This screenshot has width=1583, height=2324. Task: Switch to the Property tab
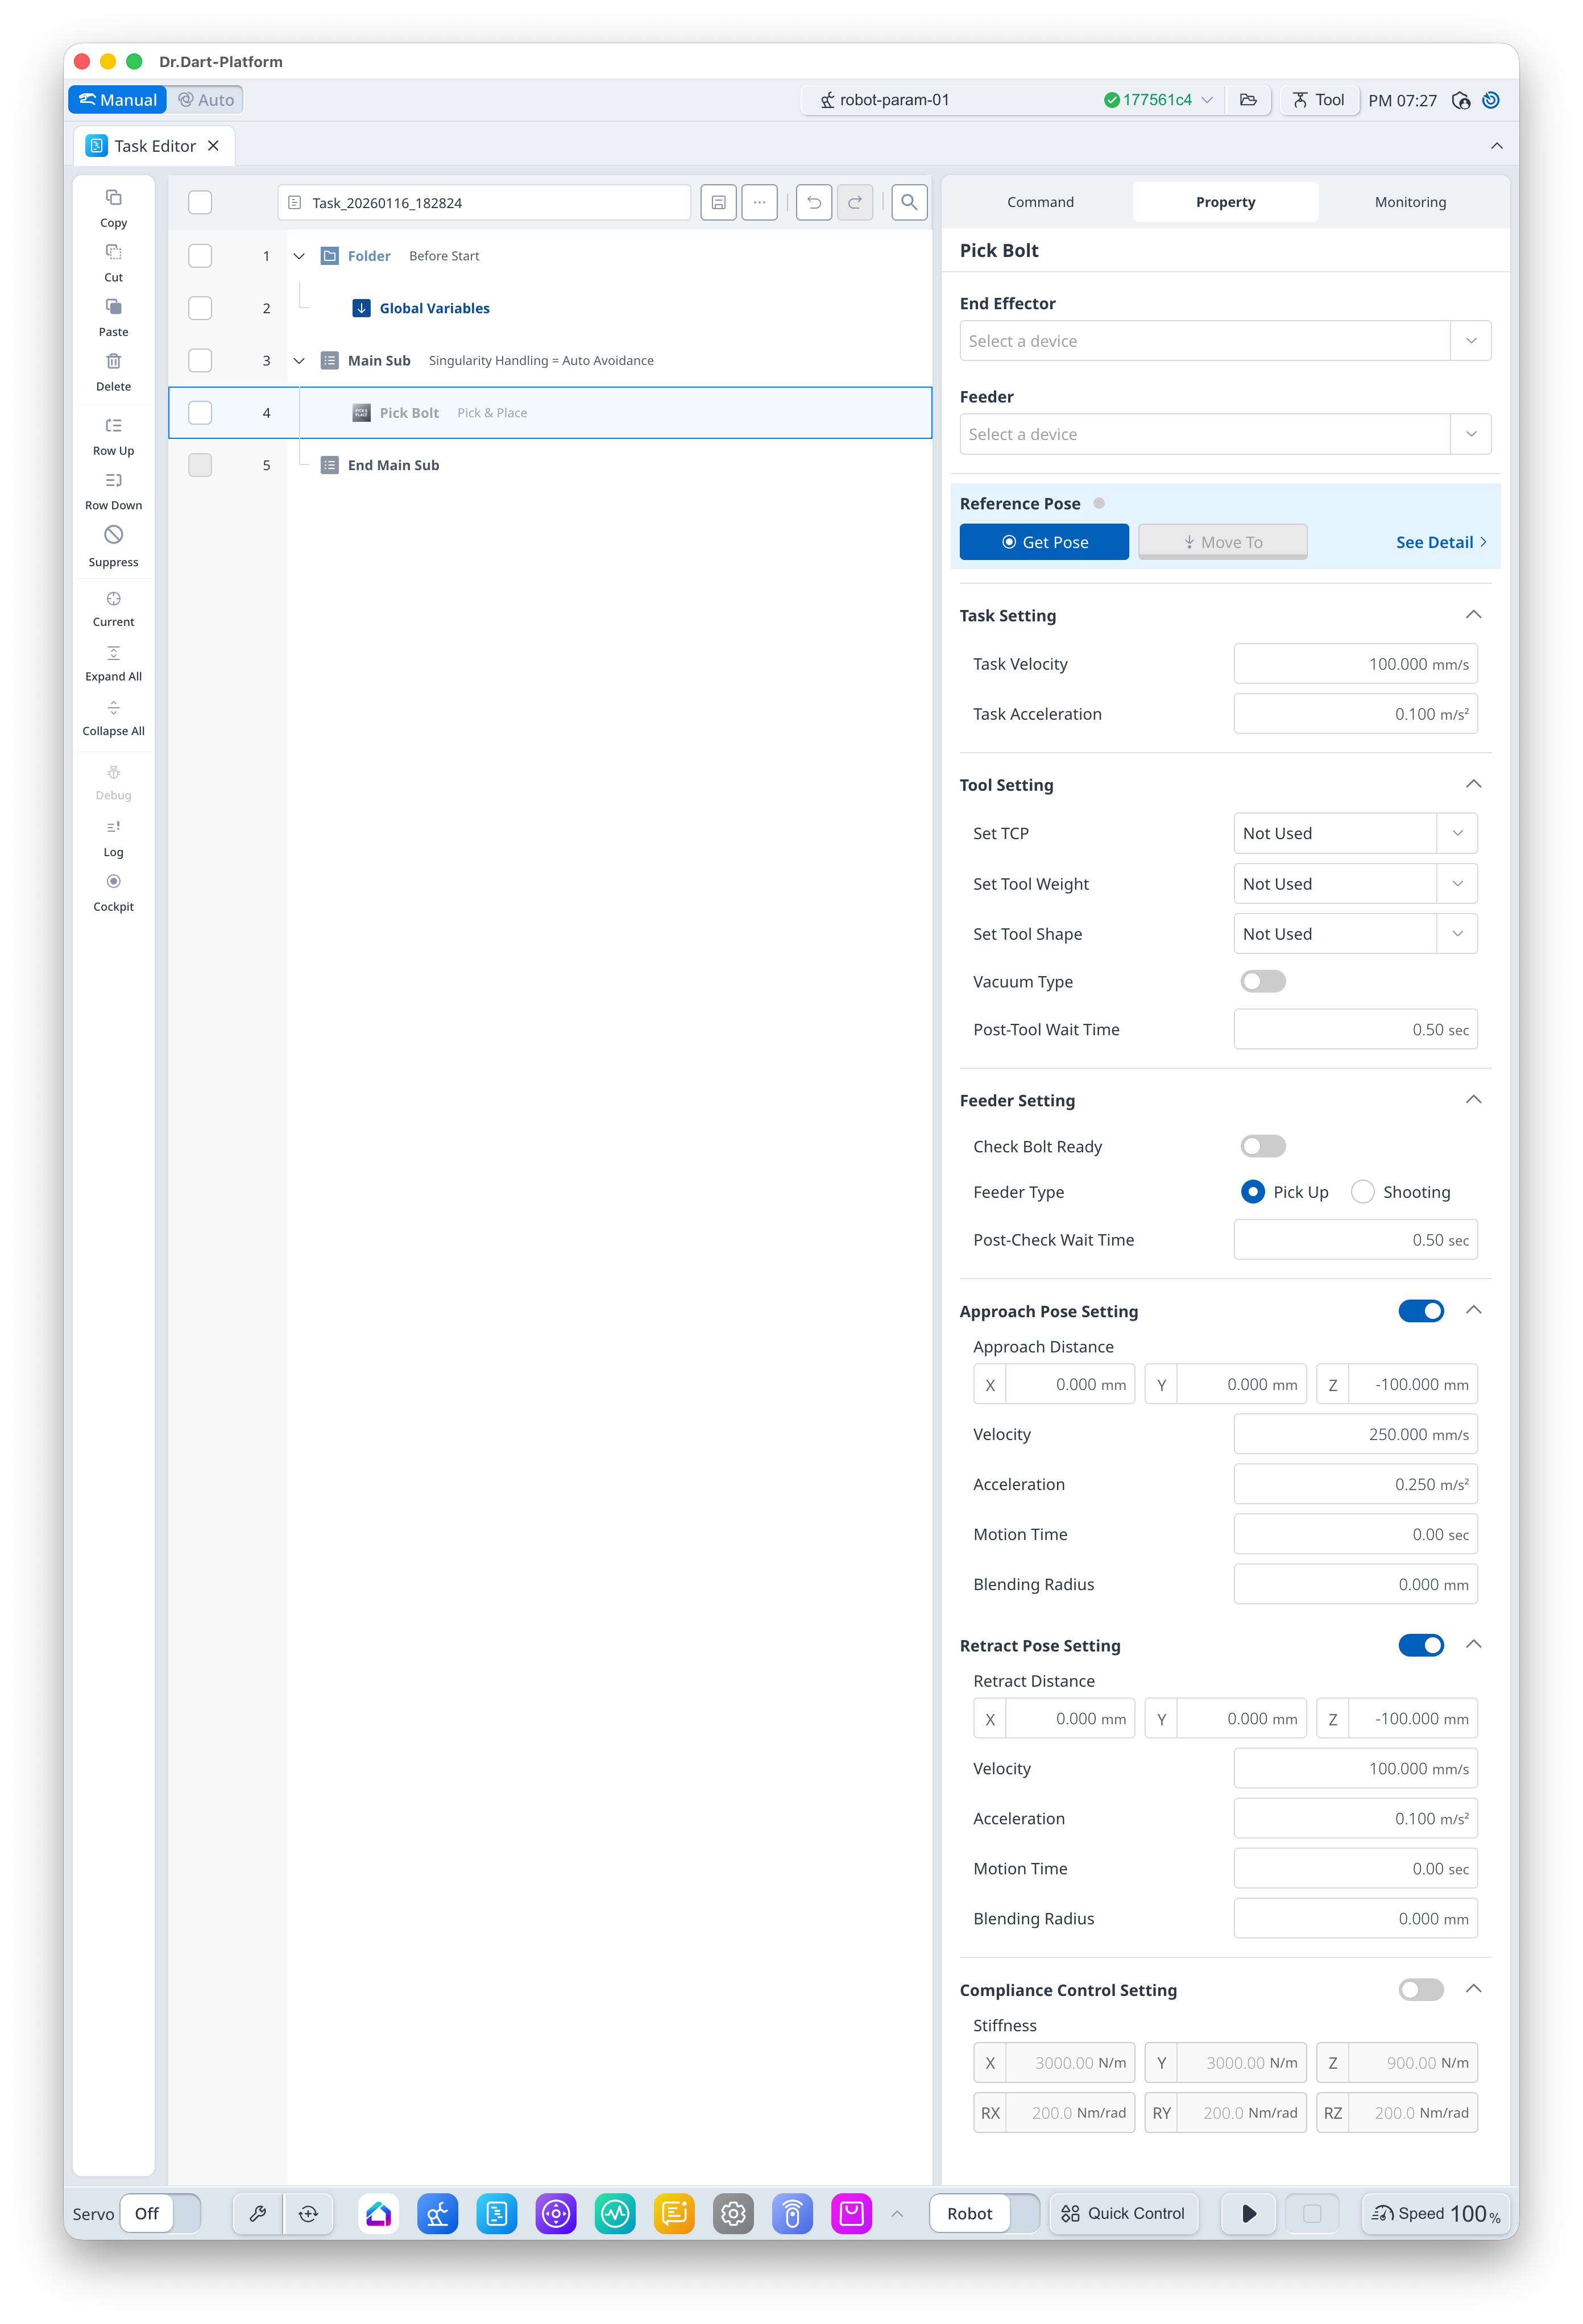point(1225,202)
